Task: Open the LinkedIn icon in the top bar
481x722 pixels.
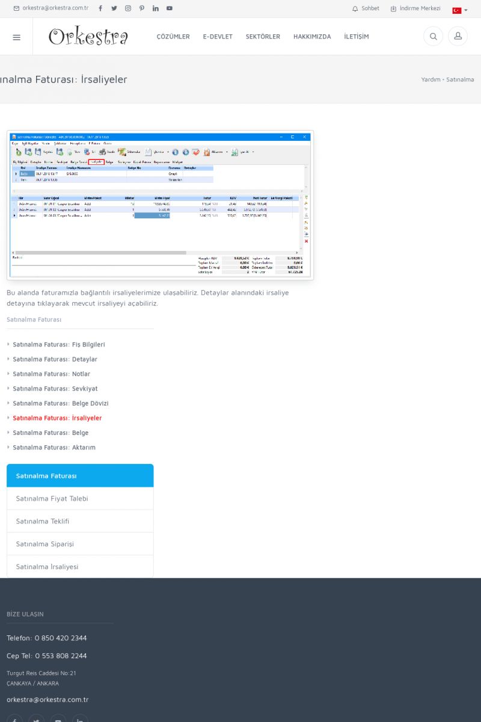Action: 156,8
